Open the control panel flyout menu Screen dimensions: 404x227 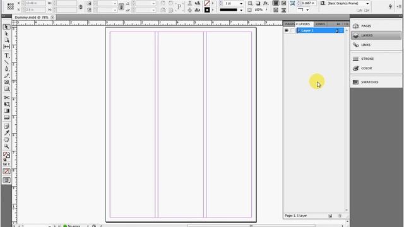click(x=399, y=6)
